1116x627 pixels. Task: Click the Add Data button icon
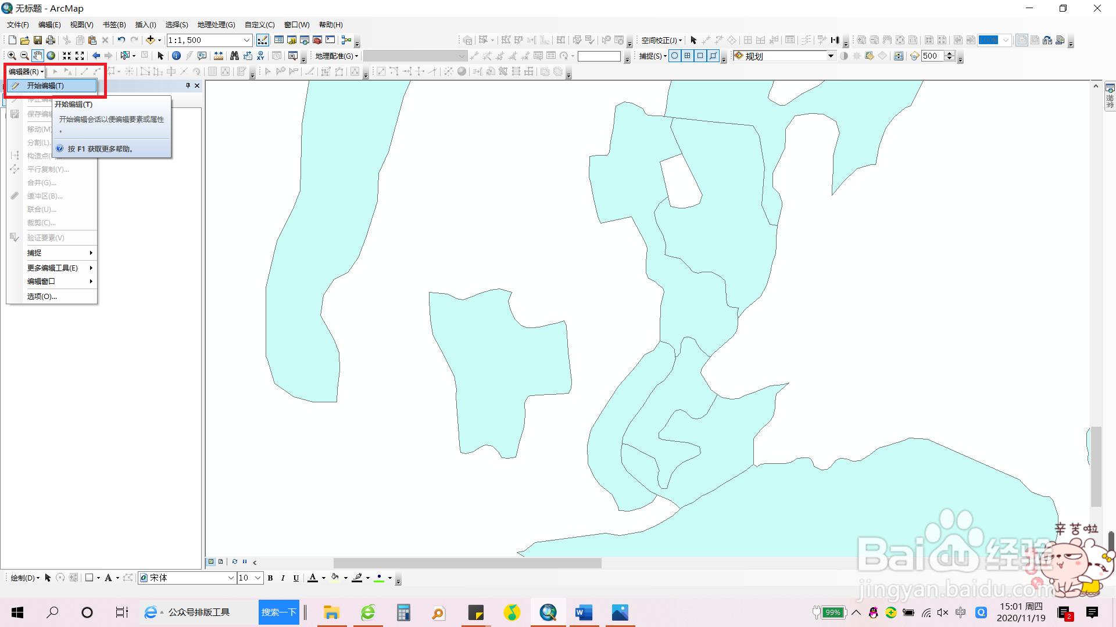150,40
